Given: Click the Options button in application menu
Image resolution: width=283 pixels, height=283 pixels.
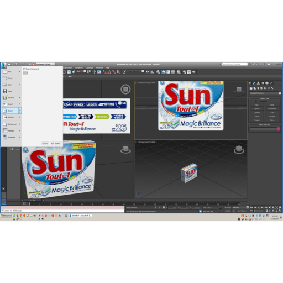Looking at the screenshot, I should pos(45,144).
